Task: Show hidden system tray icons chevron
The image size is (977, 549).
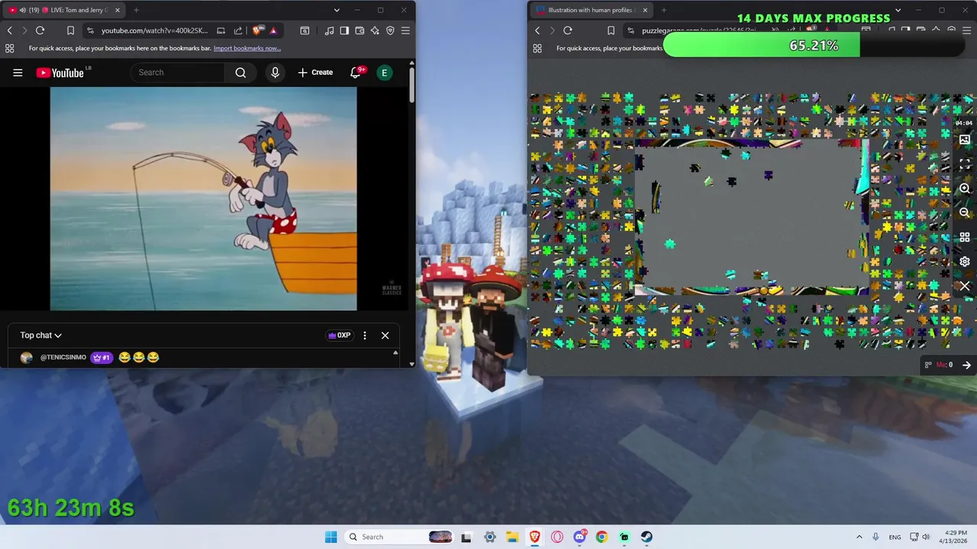Action: click(x=859, y=537)
